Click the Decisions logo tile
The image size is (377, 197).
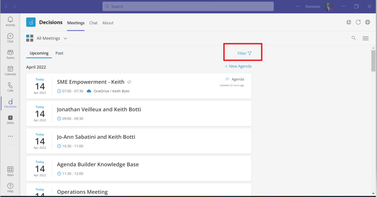pos(31,22)
